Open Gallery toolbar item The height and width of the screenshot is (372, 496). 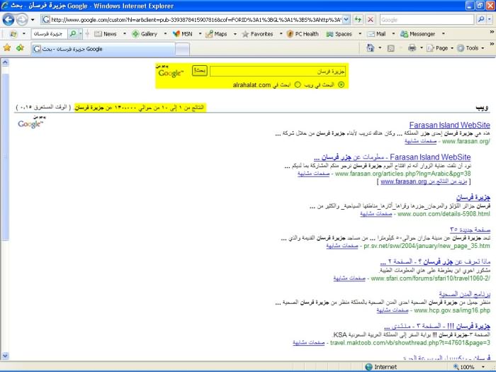[x=145, y=34]
